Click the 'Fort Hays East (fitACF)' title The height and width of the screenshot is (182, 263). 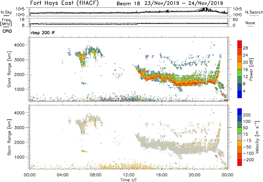[64, 3]
